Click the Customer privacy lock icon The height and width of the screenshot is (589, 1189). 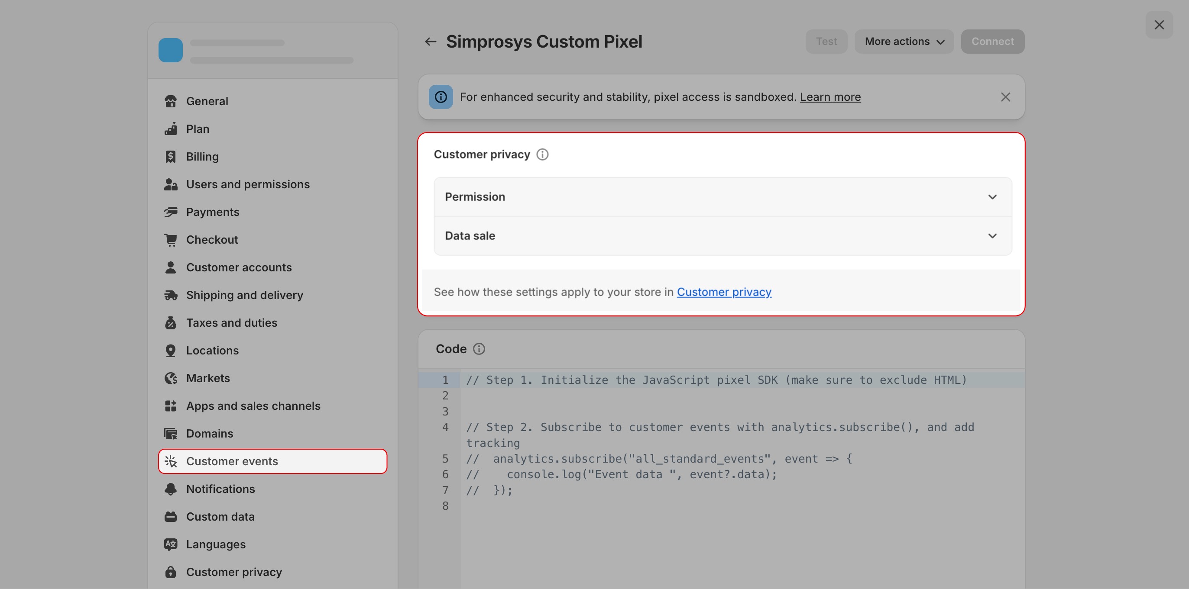[170, 572]
